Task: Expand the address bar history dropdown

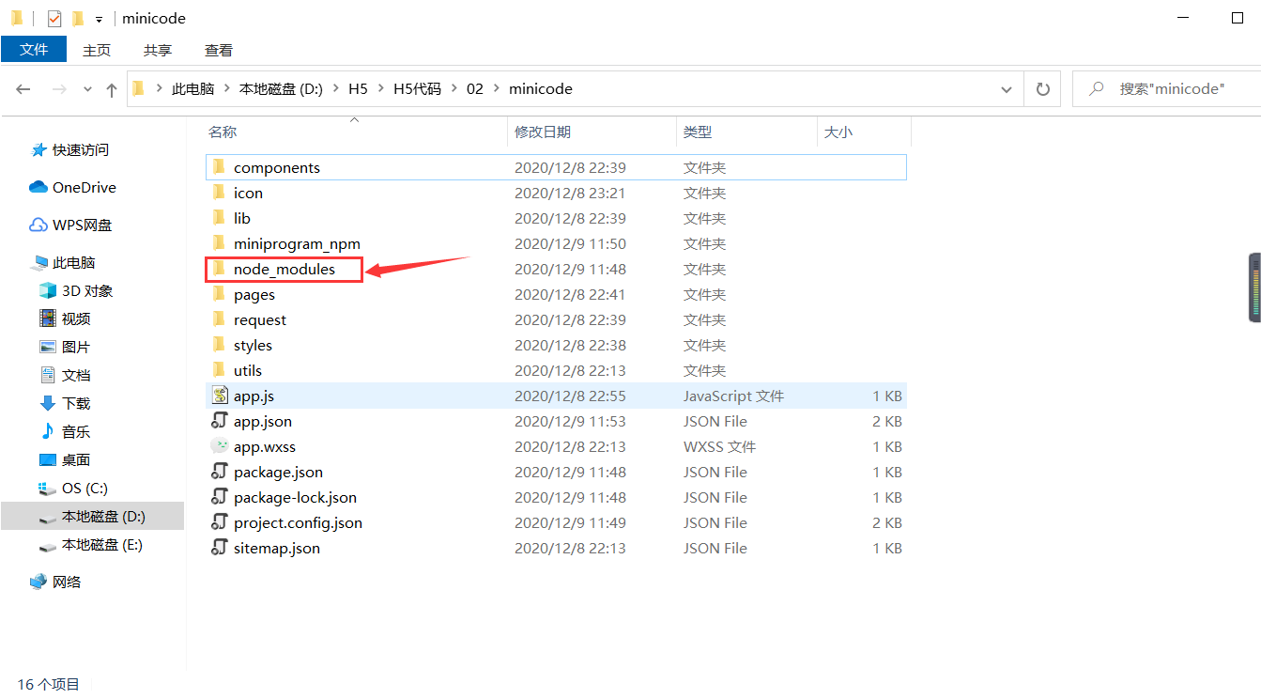Action: tap(1007, 89)
